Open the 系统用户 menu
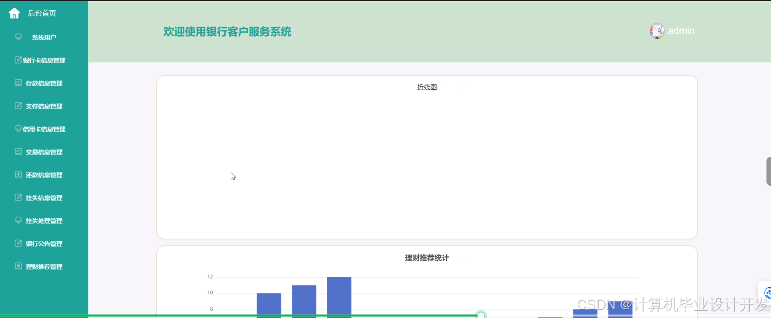Viewport: 771px width, 318px height. point(44,37)
